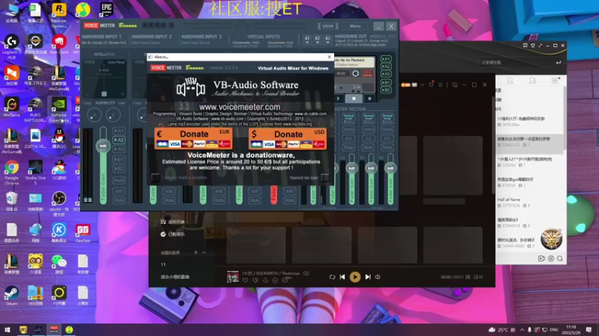
Task: Open the Steam desktop icon
Action: [11, 296]
